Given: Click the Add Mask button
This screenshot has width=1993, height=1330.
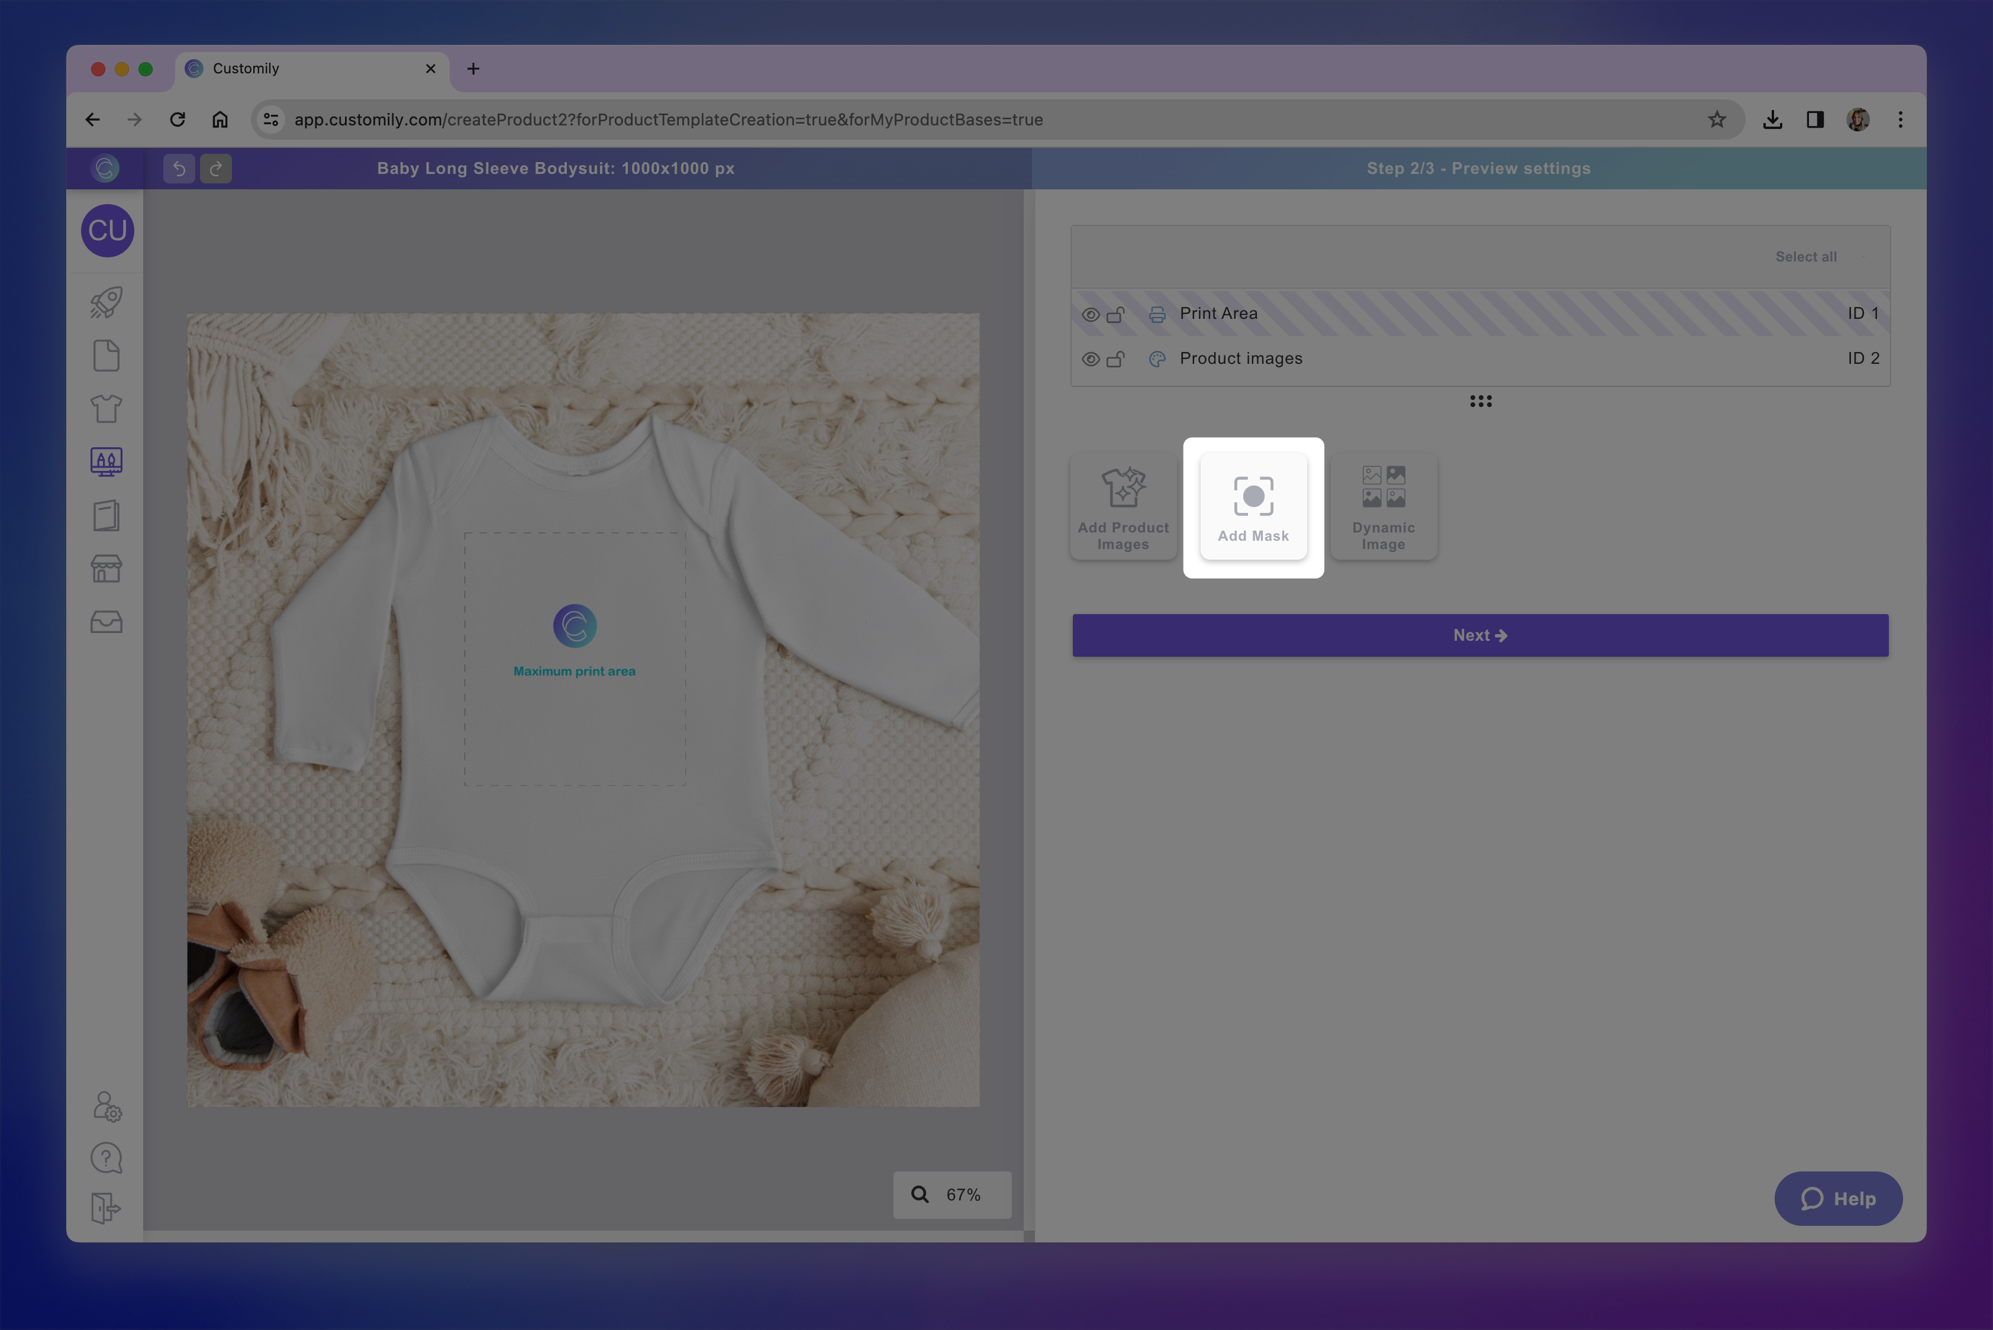Looking at the screenshot, I should point(1253,507).
